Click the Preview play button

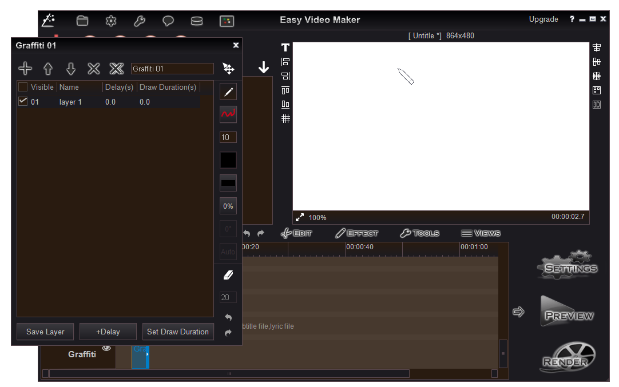[x=568, y=312]
